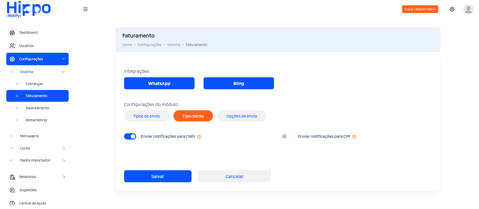Open Bling integration
479x209 pixels.
(x=239, y=83)
